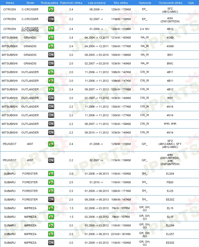
Task: Select the '126kW / 171KM' power cell
Action: [x=121, y=191]
